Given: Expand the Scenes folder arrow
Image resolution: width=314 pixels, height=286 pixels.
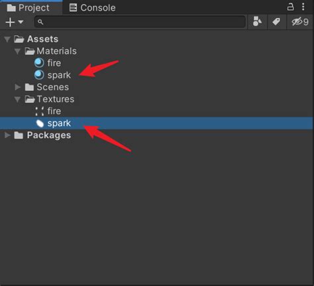Looking at the screenshot, I should [17, 87].
